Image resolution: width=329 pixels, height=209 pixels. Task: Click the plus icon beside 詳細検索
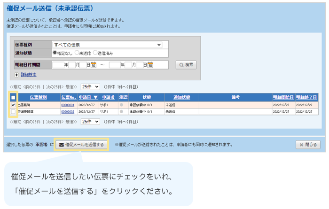pos(17,75)
